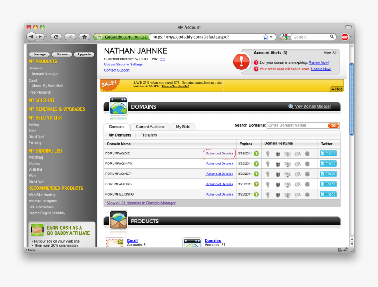Open the back/forward history dropdown arrow

[x=47, y=37]
